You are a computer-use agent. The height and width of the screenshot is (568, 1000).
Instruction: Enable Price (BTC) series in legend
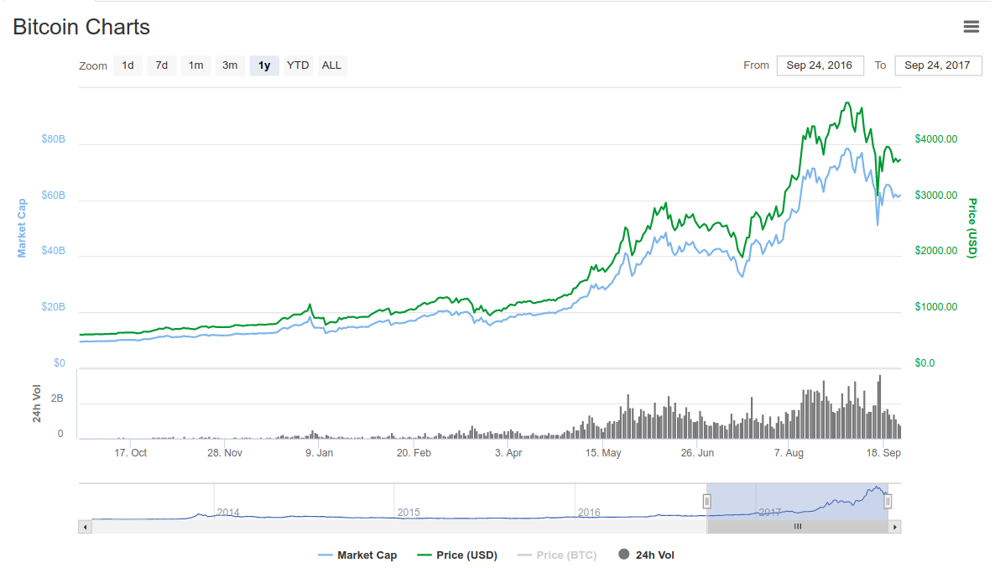click(557, 555)
